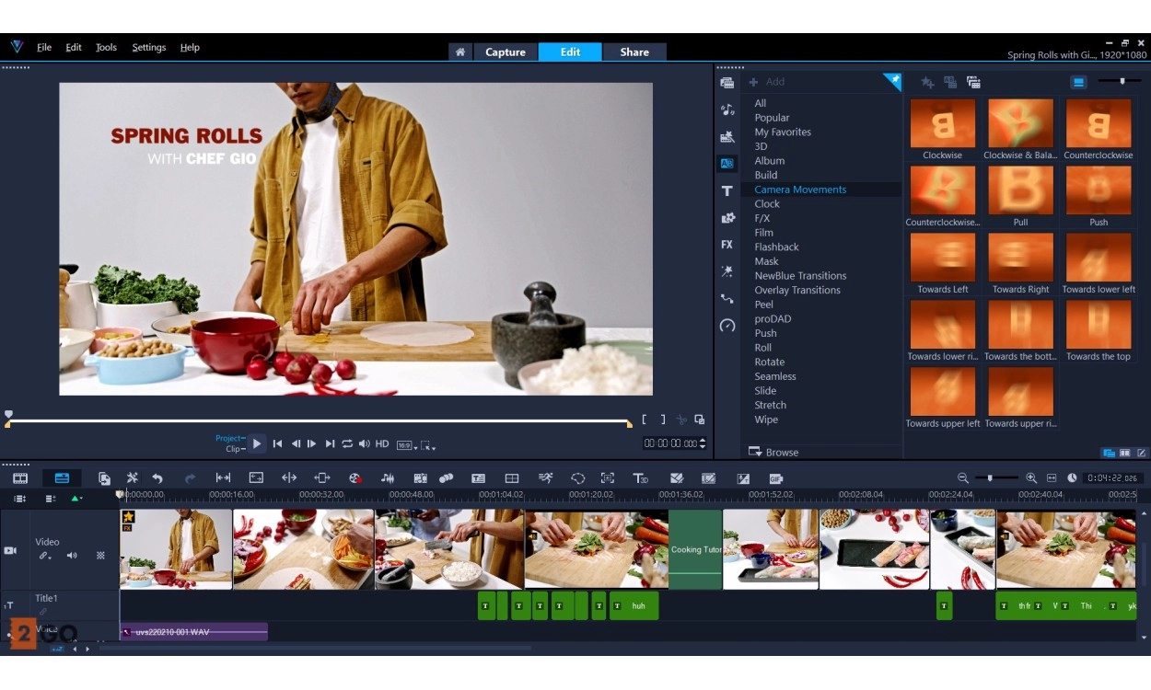The width and height of the screenshot is (1151, 690).
Task: Jump to the previous frame
Action: point(296,443)
